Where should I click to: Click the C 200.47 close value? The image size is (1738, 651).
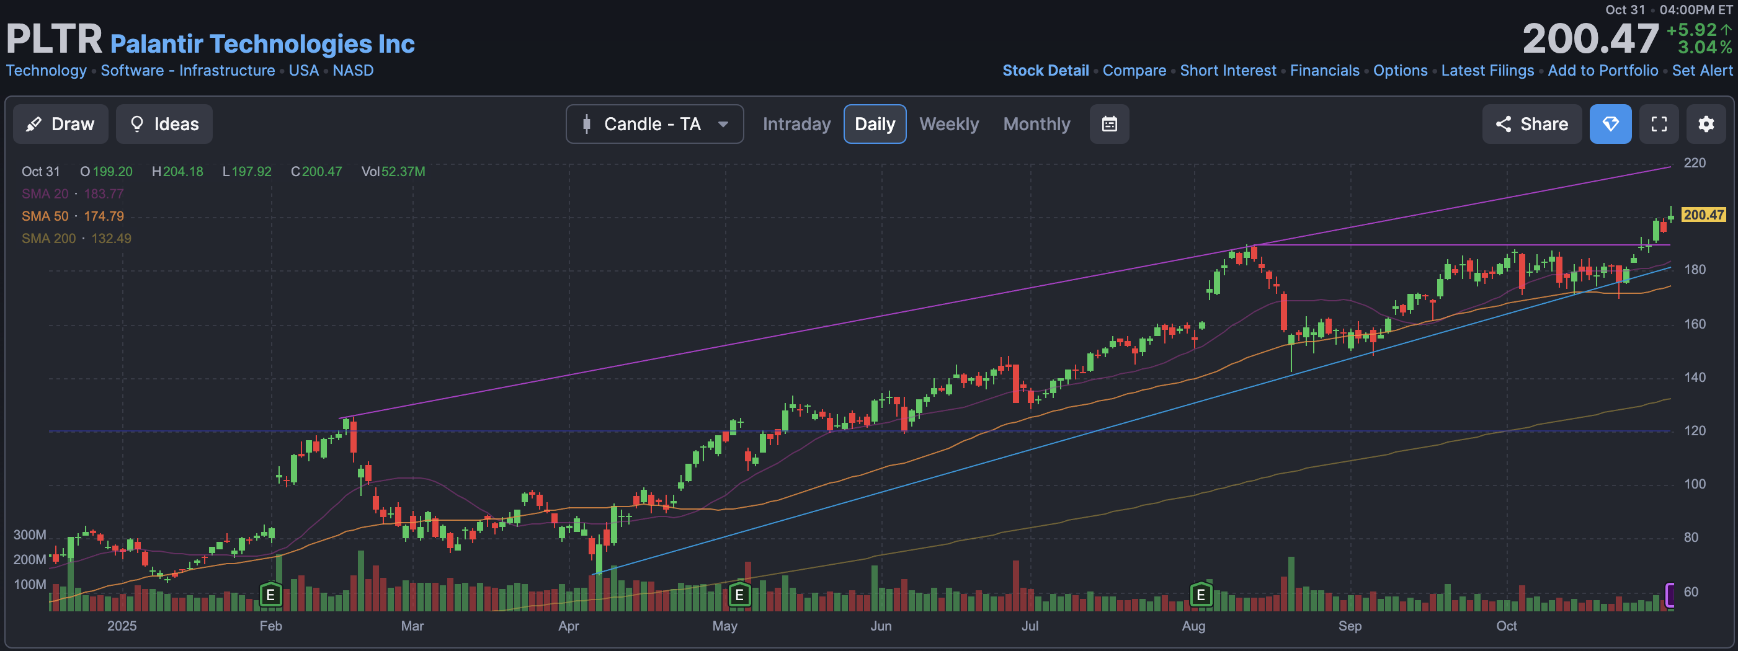click(x=316, y=171)
